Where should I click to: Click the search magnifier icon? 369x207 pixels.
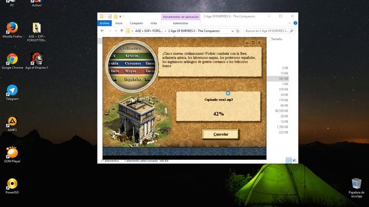click(x=292, y=31)
